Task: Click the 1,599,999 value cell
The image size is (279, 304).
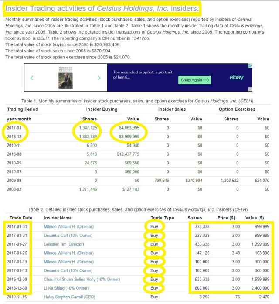Action: (260, 280)
